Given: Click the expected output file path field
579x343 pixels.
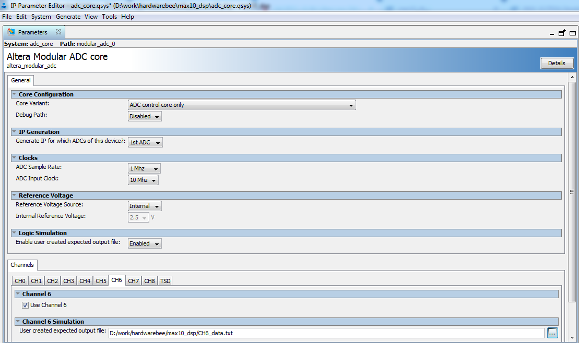Looking at the screenshot, I should pyautogui.click(x=326, y=333).
